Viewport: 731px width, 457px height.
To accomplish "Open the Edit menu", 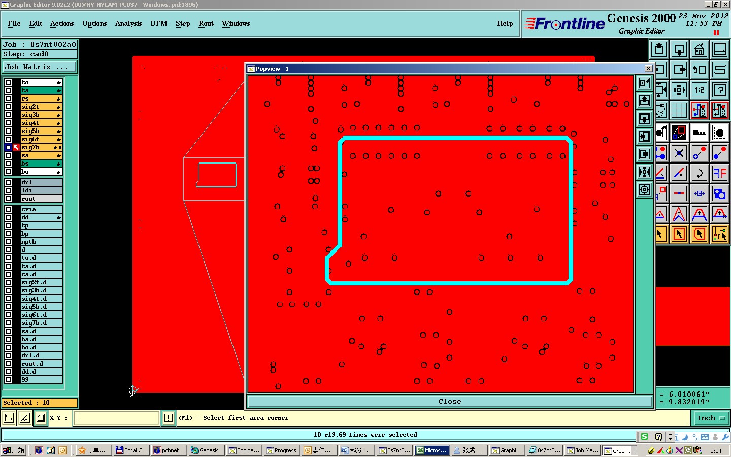I will point(36,23).
